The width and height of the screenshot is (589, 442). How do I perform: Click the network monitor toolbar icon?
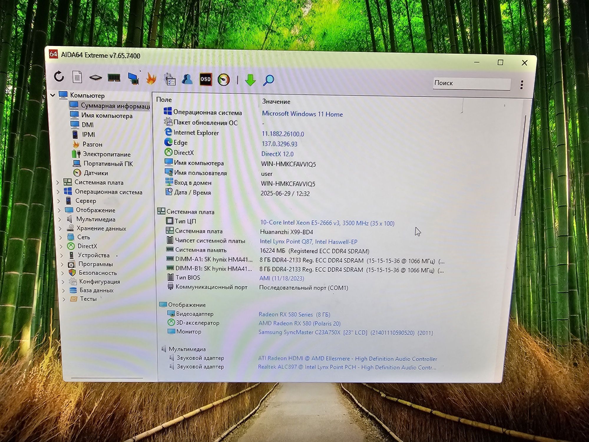pos(133,79)
